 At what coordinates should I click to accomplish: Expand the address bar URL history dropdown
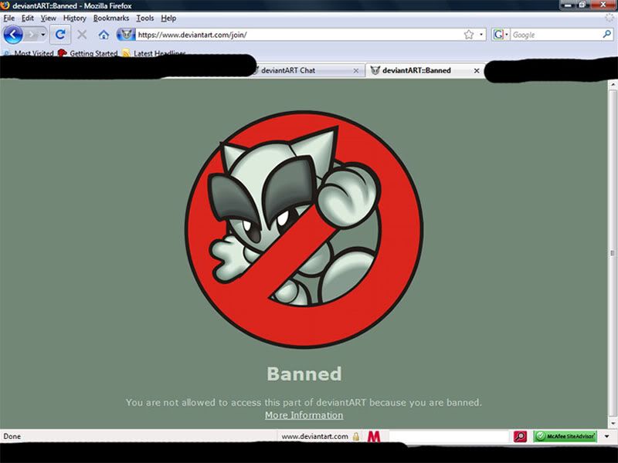click(481, 35)
